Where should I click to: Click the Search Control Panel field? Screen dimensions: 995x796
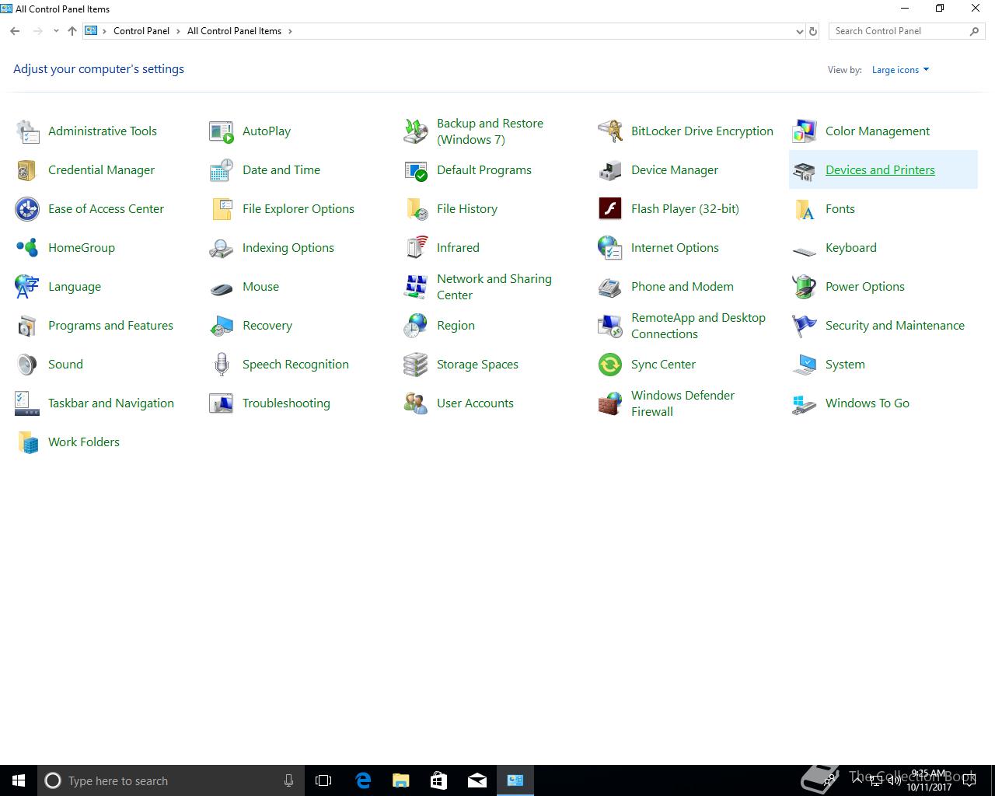[906, 31]
